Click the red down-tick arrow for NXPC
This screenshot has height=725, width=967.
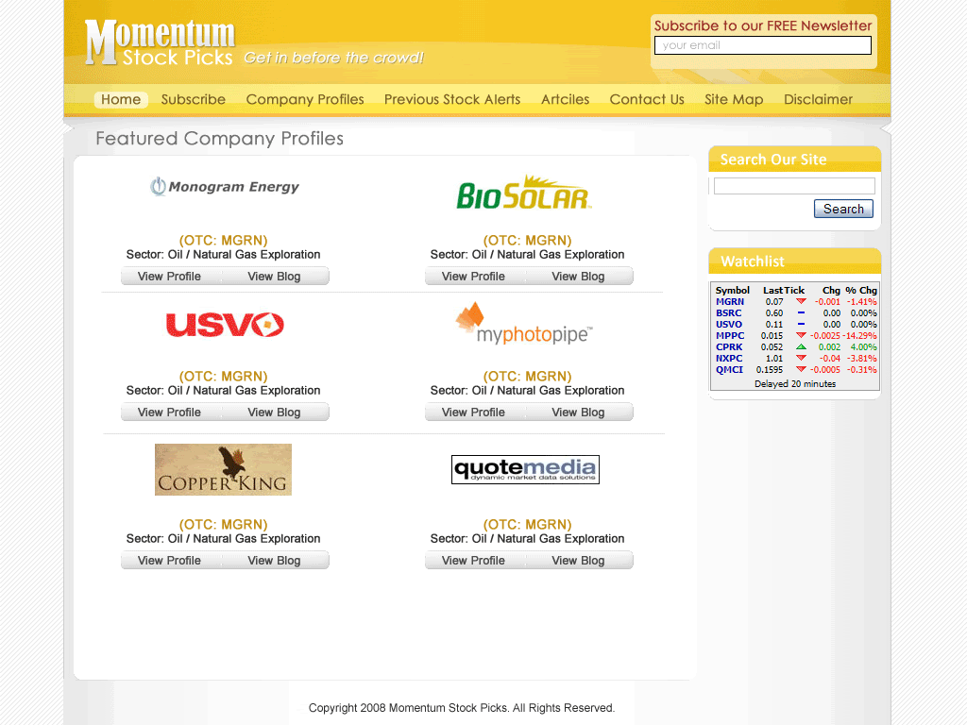coord(801,358)
